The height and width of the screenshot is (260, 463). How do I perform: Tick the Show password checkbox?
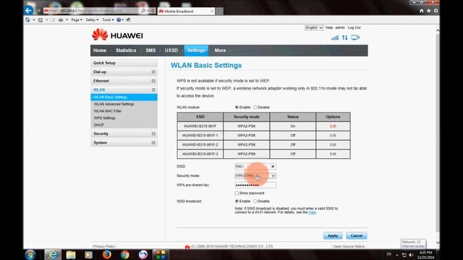click(x=237, y=194)
